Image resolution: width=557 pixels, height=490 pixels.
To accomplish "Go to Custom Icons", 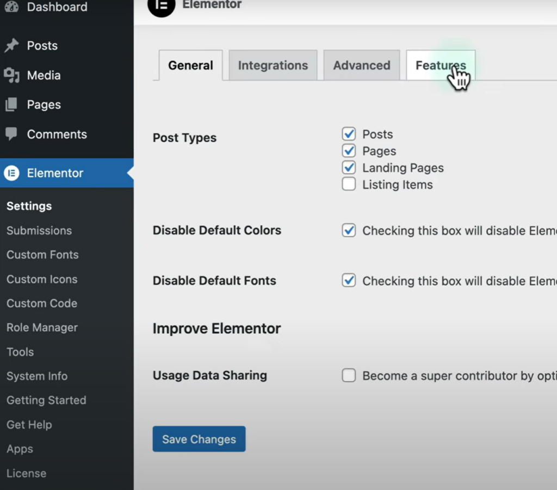I will tap(42, 279).
